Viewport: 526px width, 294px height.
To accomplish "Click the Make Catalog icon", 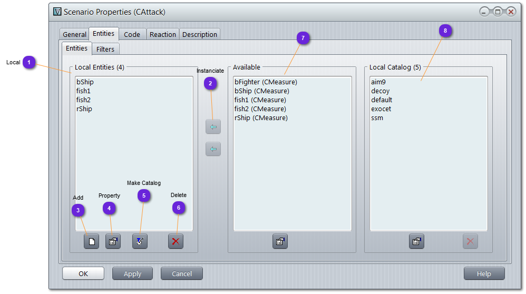I will 140,242.
